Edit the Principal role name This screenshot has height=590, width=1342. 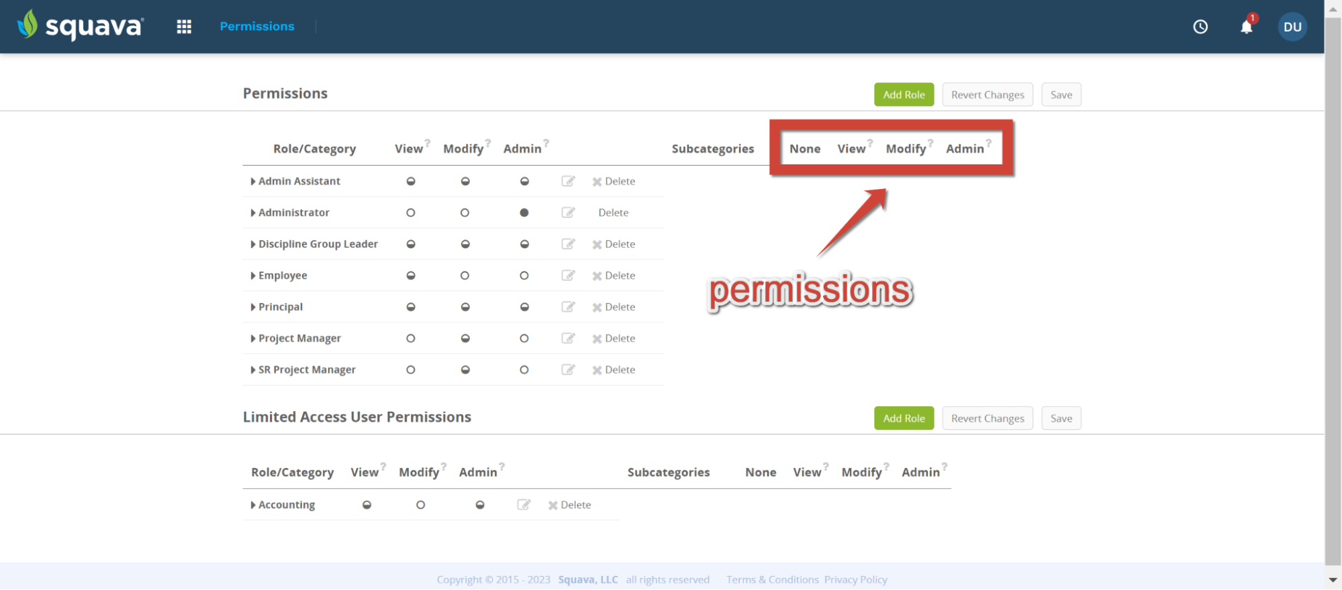pos(568,307)
